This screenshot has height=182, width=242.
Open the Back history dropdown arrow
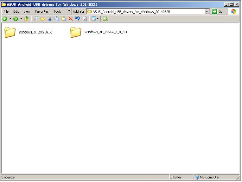(10, 19)
